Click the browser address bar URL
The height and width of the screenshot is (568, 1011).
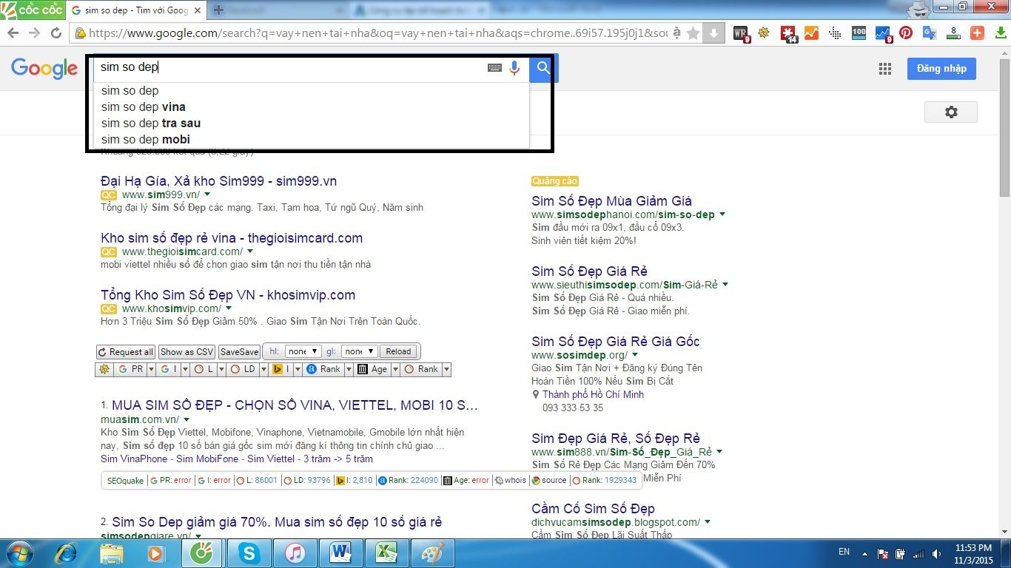pyautogui.click(x=377, y=33)
